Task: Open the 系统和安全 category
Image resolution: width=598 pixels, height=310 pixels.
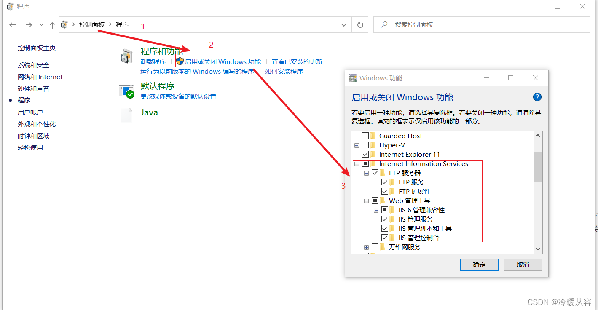Action: (33, 65)
